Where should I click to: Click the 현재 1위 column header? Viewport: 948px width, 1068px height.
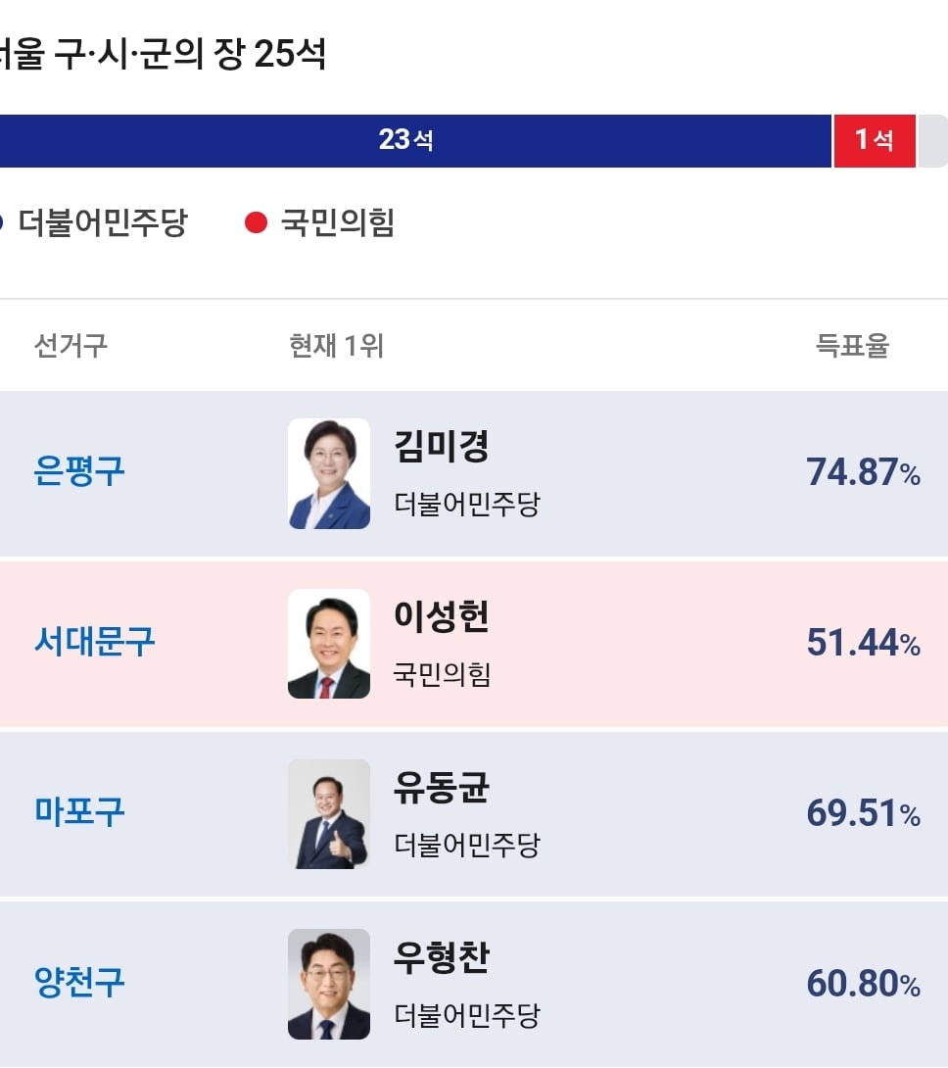pyautogui.click(x=337, y=345)
